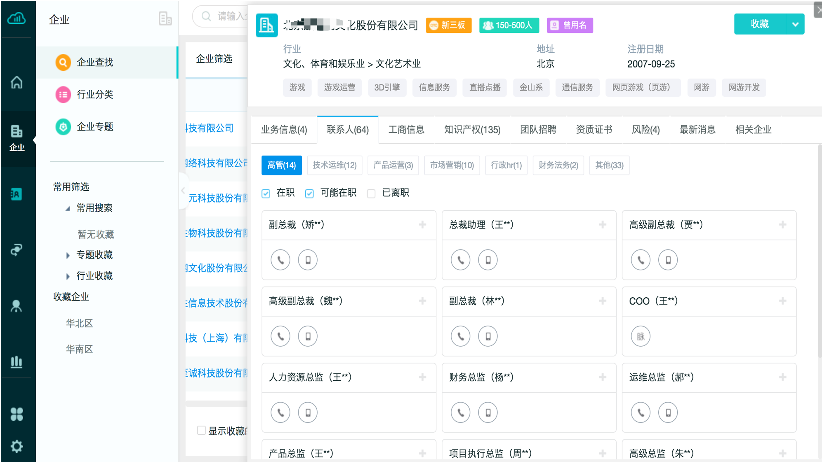Toggle the 在职 checkbox

pyautogui.click(x=266, y=193)
